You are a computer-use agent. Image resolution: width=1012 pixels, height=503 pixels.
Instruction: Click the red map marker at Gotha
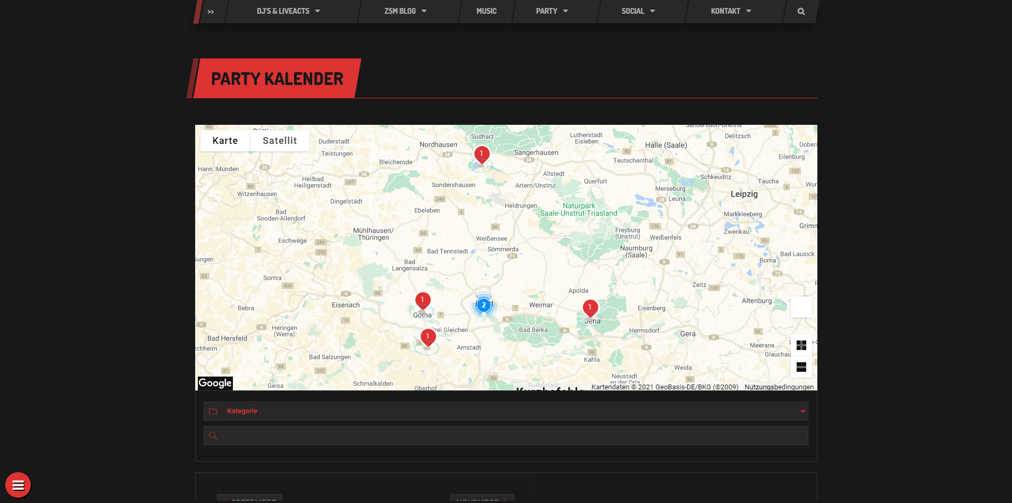click(423, 301)
